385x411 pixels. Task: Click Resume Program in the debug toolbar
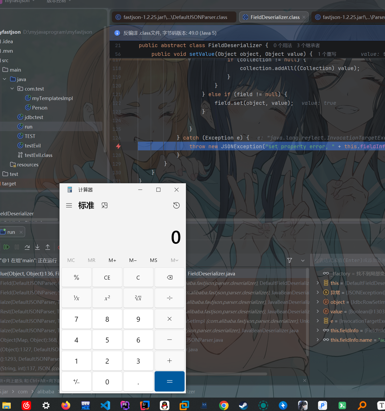click(x=7, y=247)
